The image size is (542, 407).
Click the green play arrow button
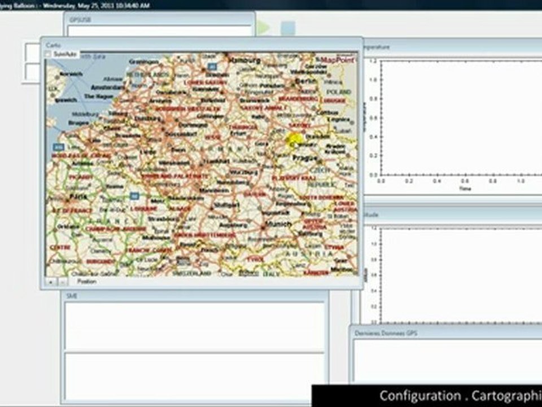(263, 28)
